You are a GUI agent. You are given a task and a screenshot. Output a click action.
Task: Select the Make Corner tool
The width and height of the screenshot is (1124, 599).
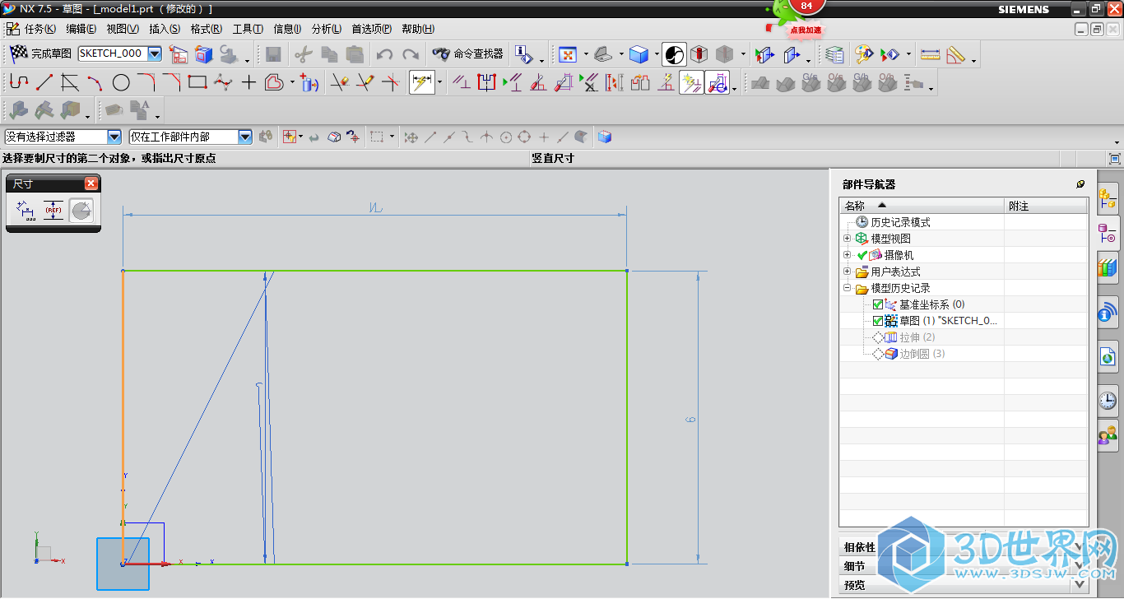point(391,82)
